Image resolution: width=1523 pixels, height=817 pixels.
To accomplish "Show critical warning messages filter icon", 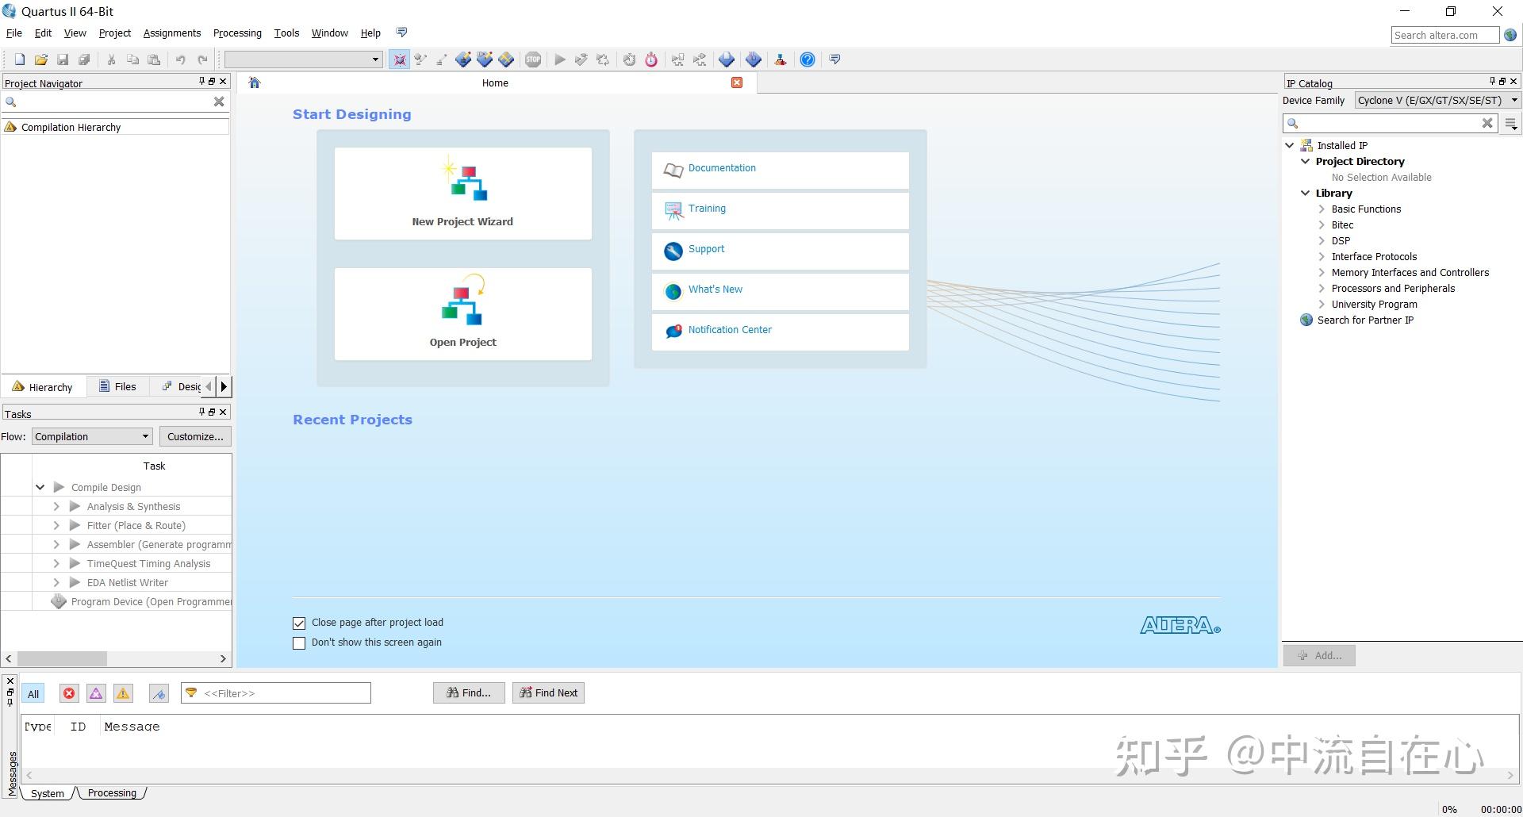I will (96, 693).
